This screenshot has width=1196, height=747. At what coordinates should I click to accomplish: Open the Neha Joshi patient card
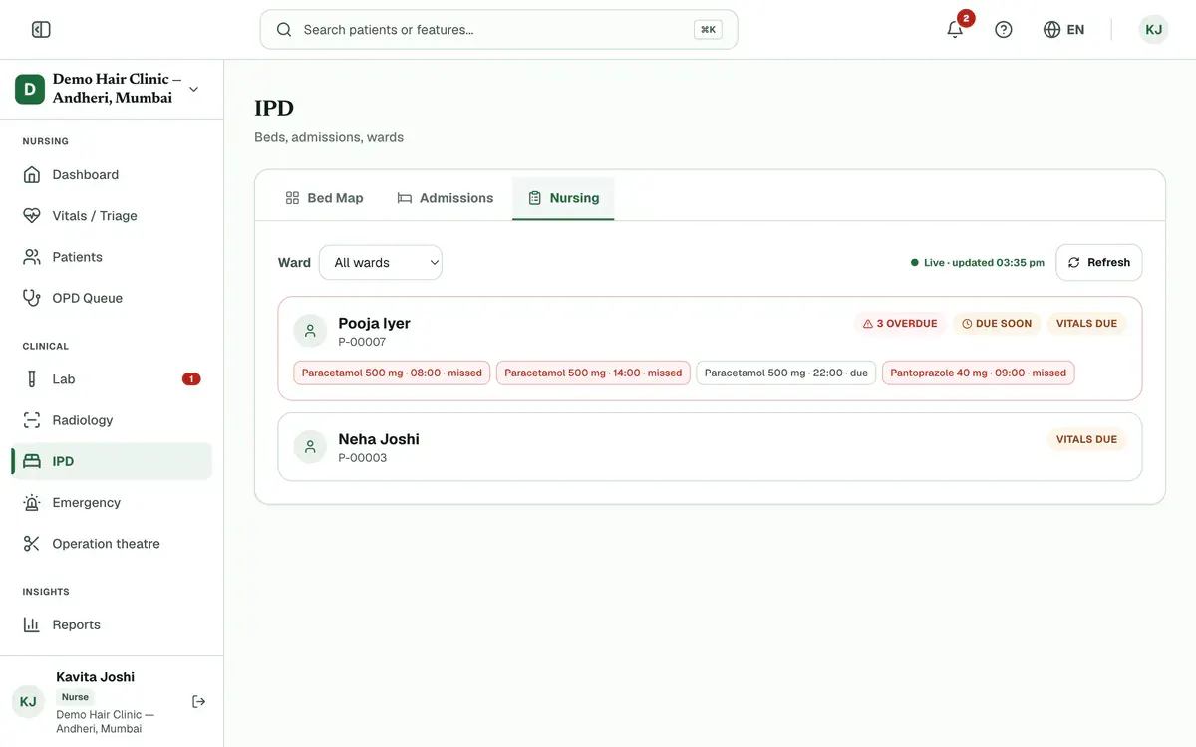click(x=710, y=447)
